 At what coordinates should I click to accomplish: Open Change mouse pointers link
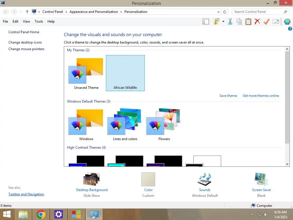(26, 49)
